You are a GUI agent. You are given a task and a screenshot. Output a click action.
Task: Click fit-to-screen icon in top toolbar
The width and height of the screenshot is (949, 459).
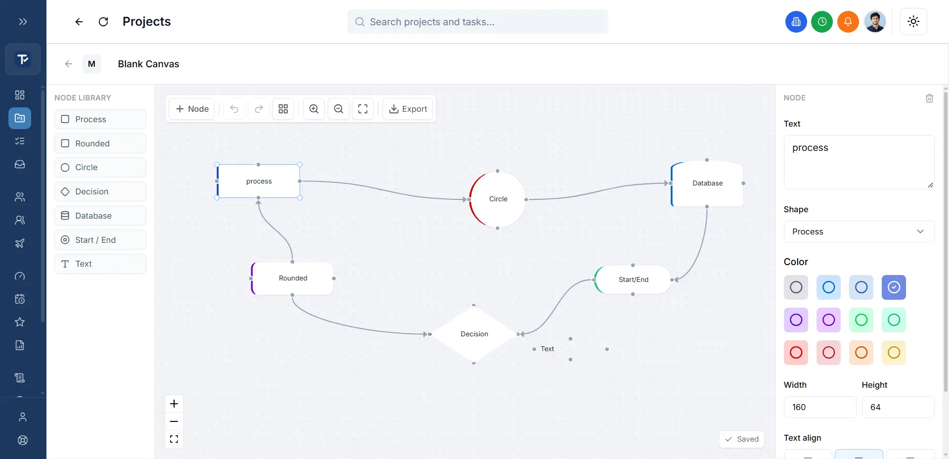[363, 109]
